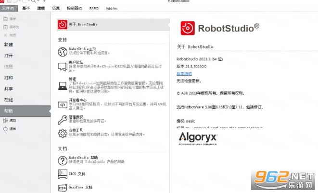
Task: Click the RobotStudio 2023.3 (64 位) text
Action: pos(200,59)
